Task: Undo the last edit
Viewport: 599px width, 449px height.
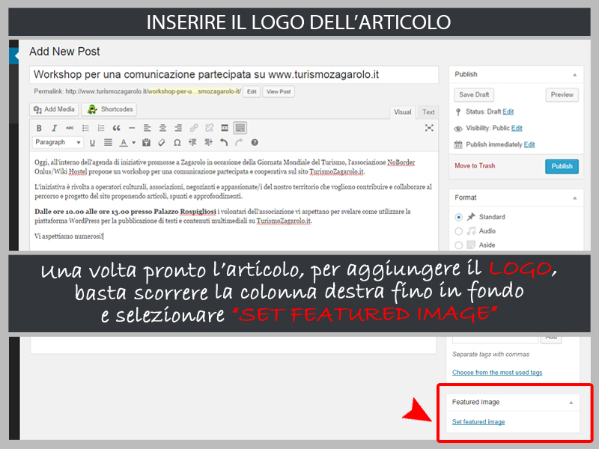Action: pyautogui.click(x=224, y=142)
